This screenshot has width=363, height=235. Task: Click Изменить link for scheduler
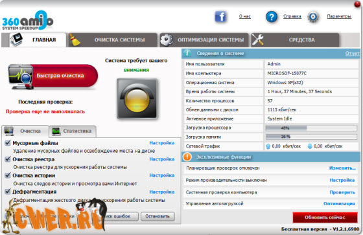coord(342,168)
